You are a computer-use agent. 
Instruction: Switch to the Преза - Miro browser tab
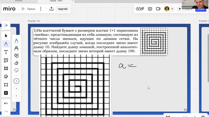tap(56, 1)
